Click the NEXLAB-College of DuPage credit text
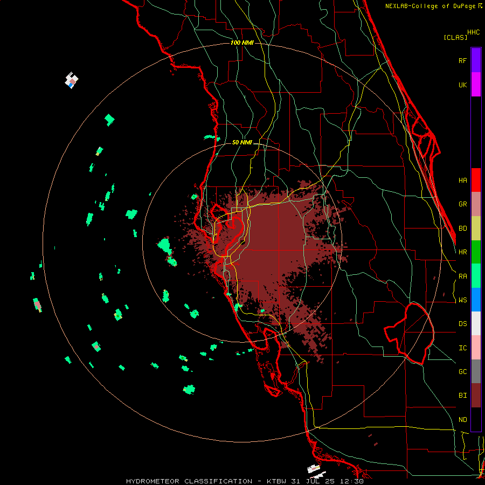Viewport: 485px width, 485px height. pyautogui.click(x=431, y=6)
